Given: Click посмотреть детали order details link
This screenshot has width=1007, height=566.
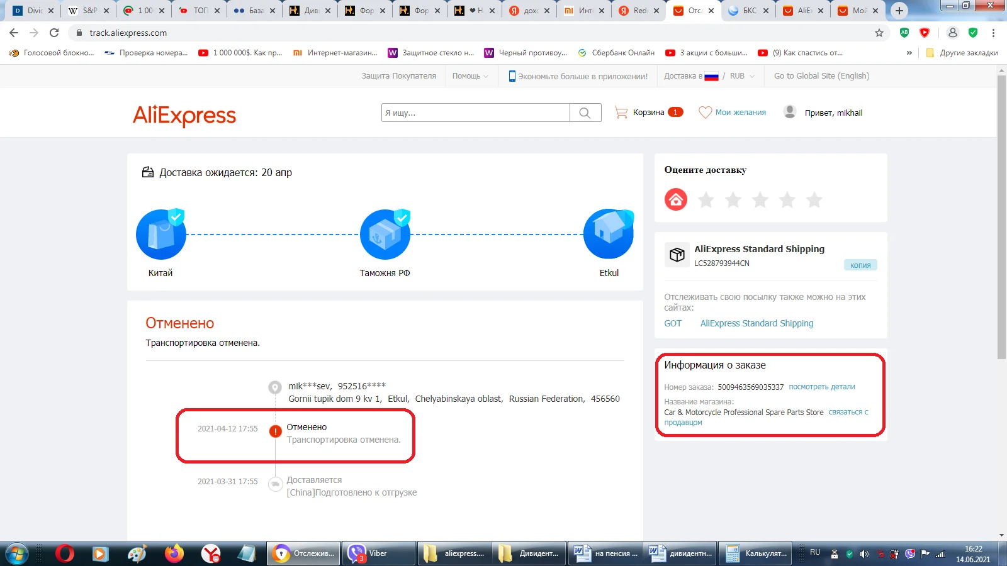Looking at the screenshot, I should click(x=822, y=387).
